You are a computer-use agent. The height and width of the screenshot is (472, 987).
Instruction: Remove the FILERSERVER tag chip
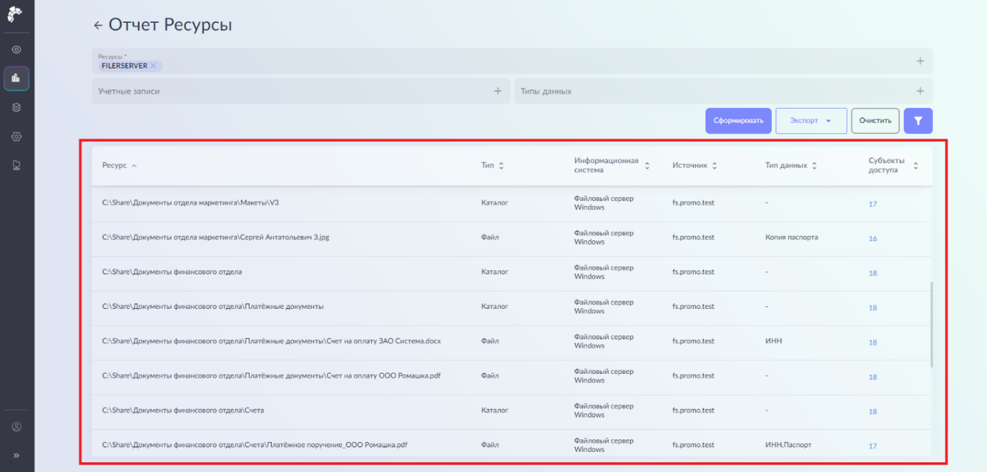click(x=154, y=66)
